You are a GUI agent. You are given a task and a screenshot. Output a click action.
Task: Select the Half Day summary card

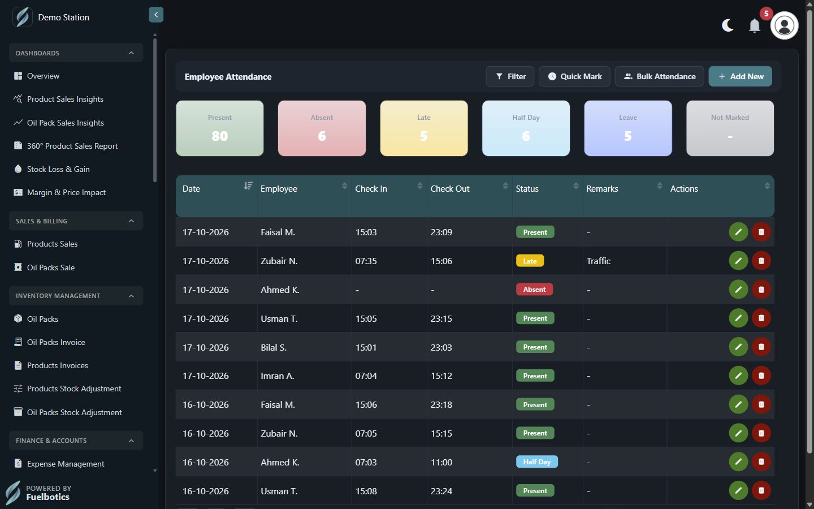pos(526,128)
